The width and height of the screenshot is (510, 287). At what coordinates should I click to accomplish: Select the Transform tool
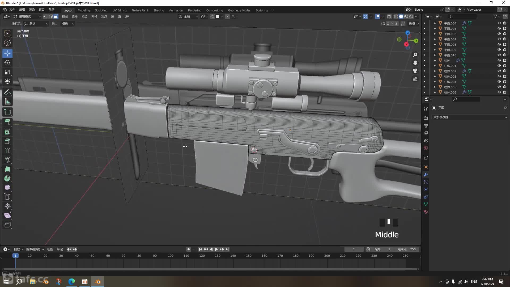point(7,81)
